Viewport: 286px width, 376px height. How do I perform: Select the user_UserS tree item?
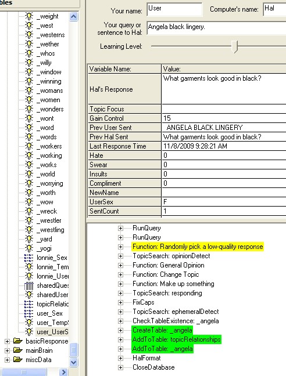pos(52,332)
